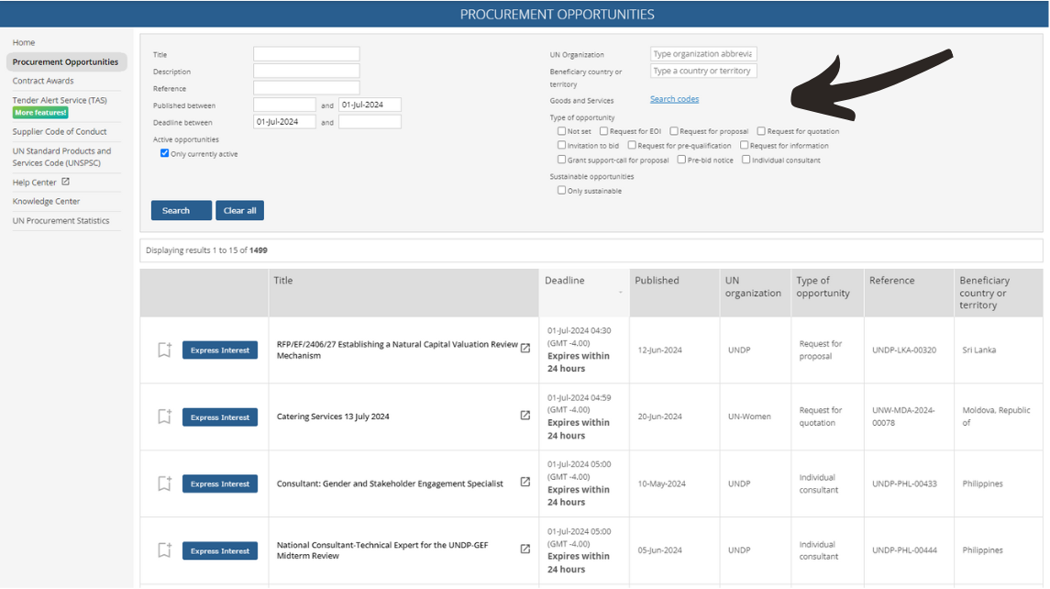The width and height of the screenshot is (1050, 589).
Task: Check Individual consultant checkbox
Action: click(x=746, y=160)
